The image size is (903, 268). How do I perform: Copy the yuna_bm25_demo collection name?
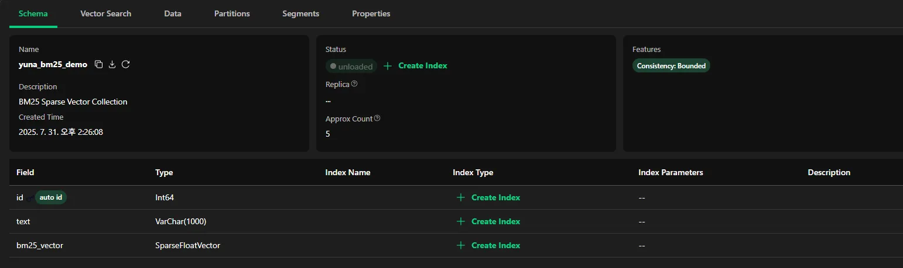(x=99, y=64)
